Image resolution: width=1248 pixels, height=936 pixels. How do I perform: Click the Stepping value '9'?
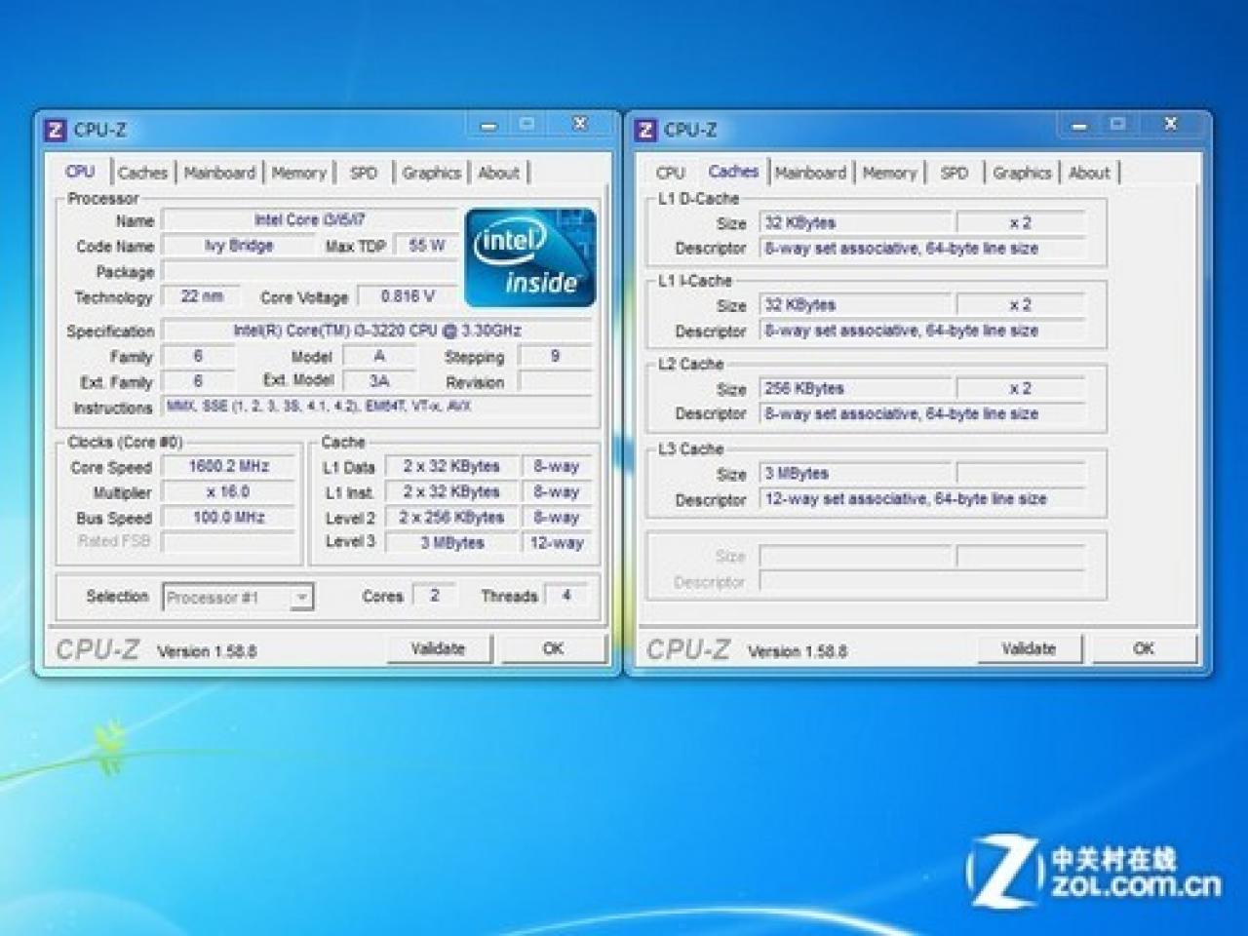tap(555, 356)
